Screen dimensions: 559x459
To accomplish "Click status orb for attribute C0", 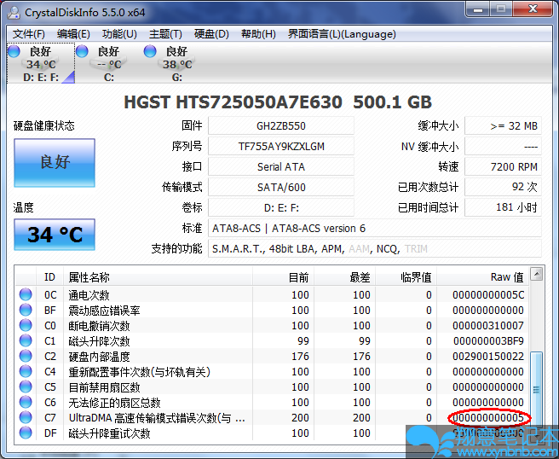I will point(26,325).
